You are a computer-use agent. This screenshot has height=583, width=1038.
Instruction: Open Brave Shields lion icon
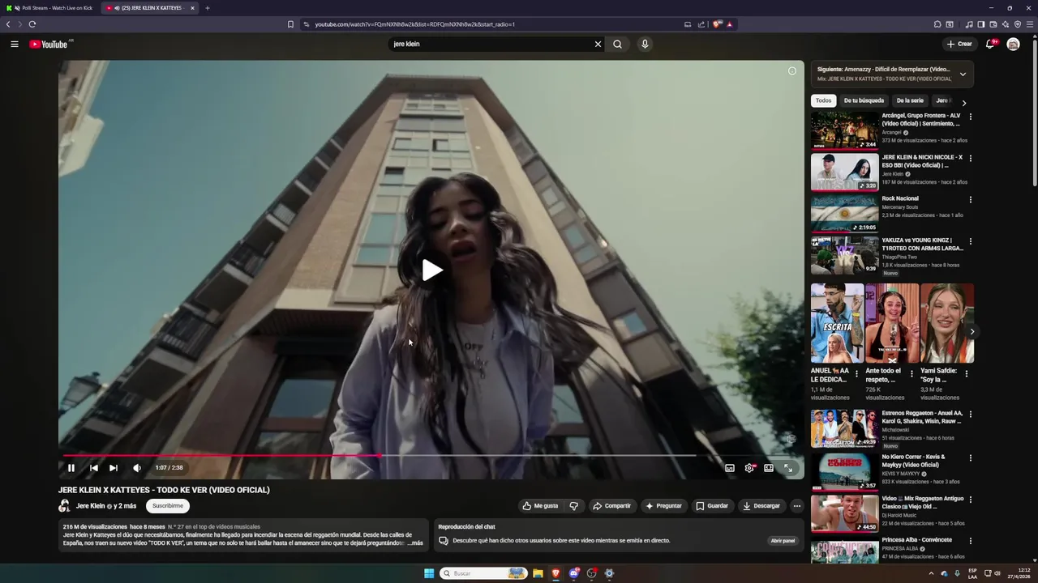coord(717,24)
